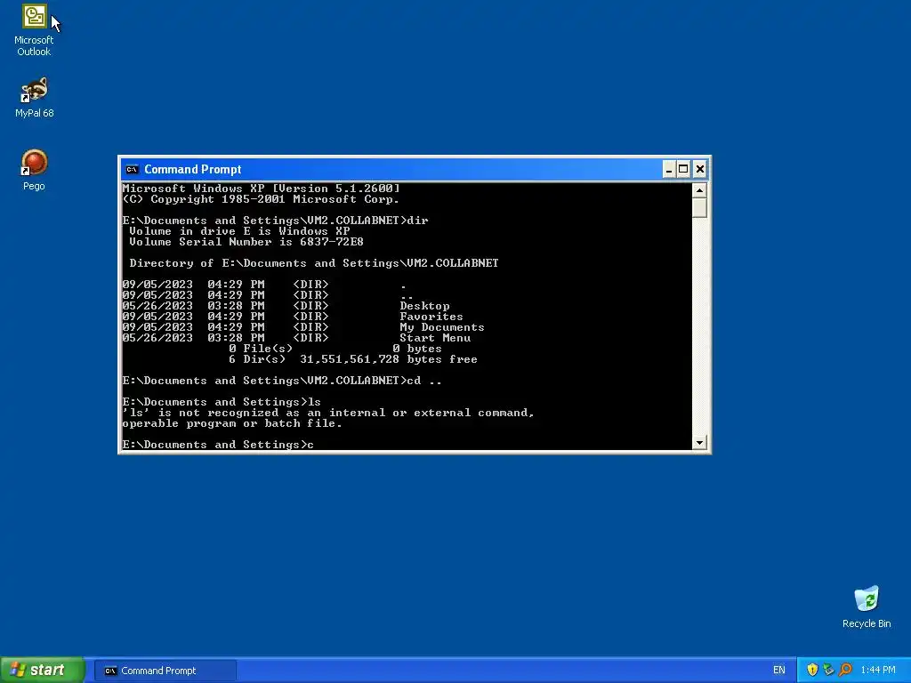This screenshot has height=683, width=911.
Task: Click the Start button
Action: click(42, 671)
